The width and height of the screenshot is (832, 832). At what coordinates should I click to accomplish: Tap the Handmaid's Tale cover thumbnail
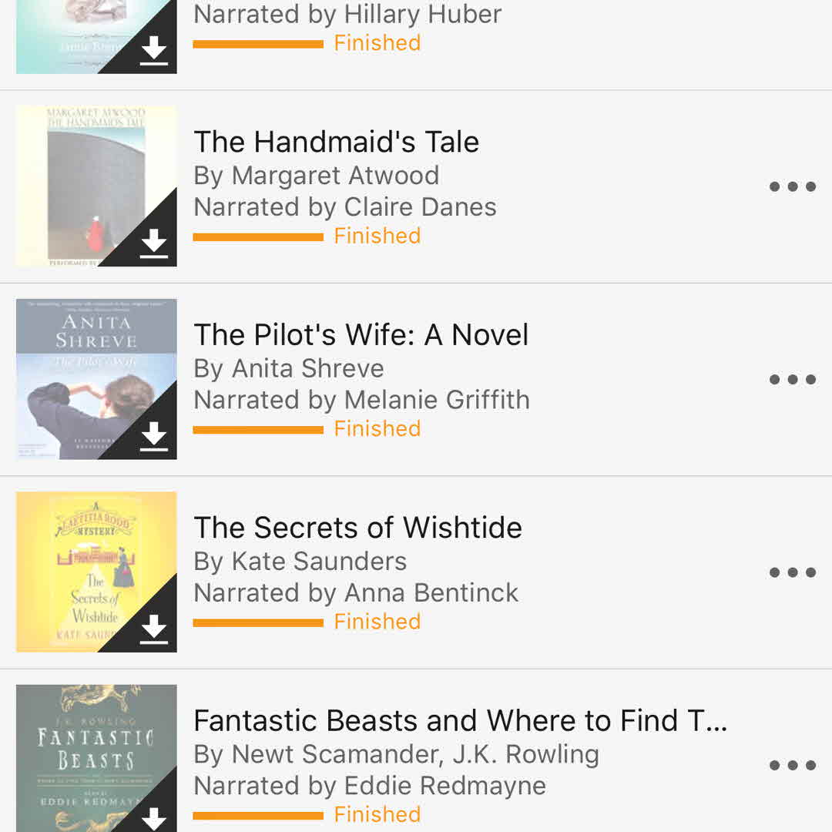coord(96,186)
